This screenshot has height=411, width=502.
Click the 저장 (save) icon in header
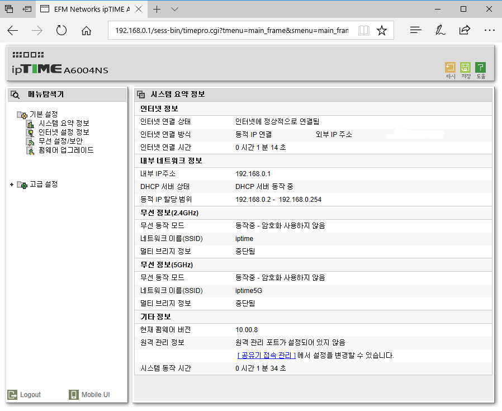(x=465, y=68)
